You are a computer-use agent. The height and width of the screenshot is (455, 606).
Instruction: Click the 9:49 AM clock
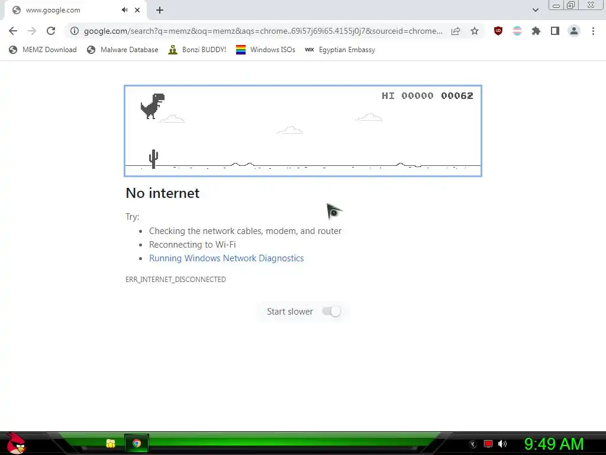coord(554,444)
